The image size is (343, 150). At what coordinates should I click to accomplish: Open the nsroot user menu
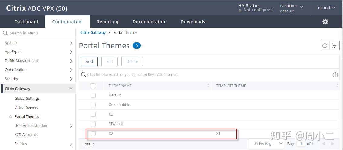coord(326,8)
